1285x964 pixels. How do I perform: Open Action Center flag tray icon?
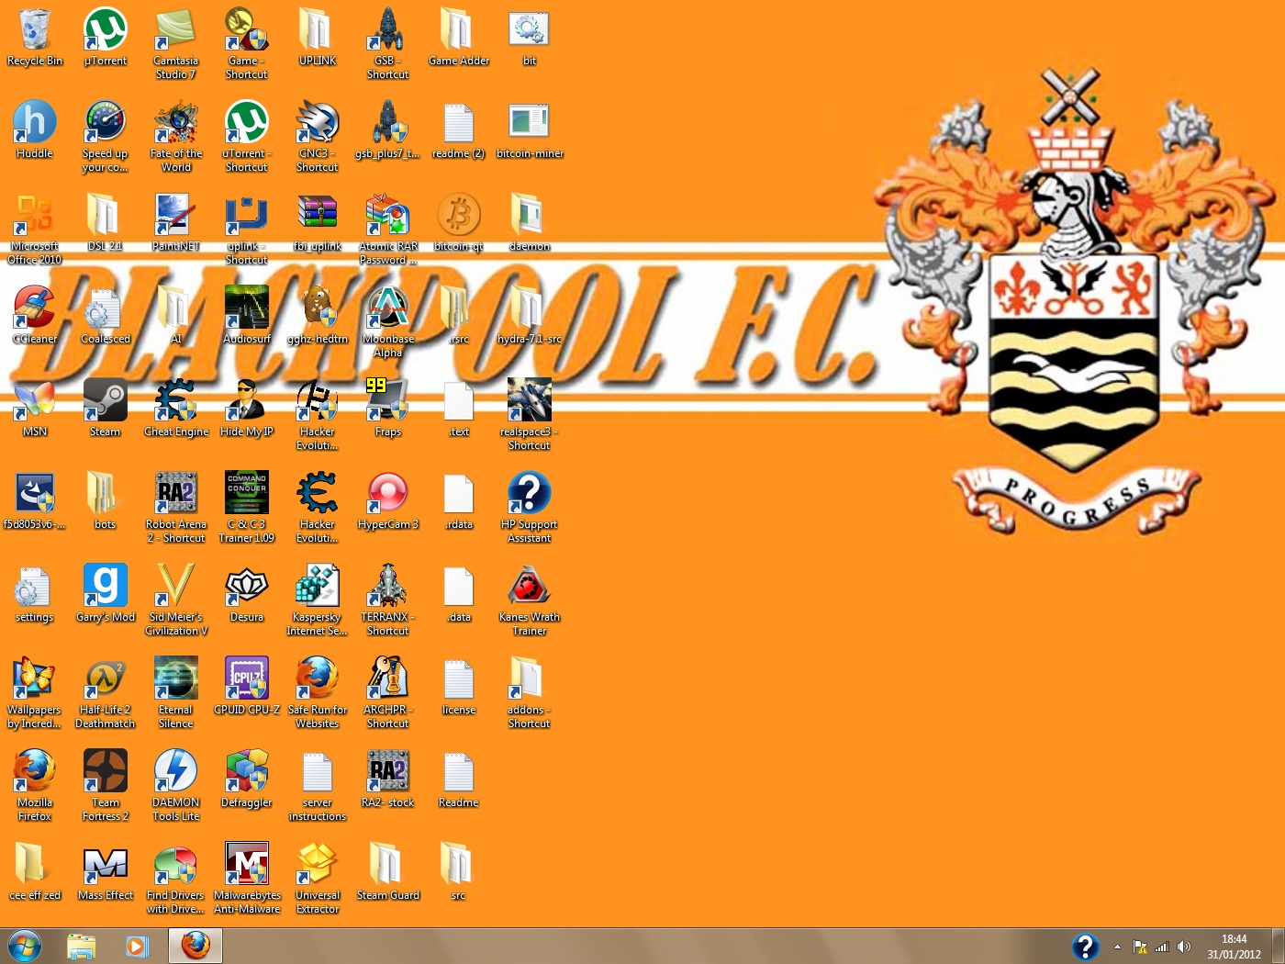[x=1140, y=947]
